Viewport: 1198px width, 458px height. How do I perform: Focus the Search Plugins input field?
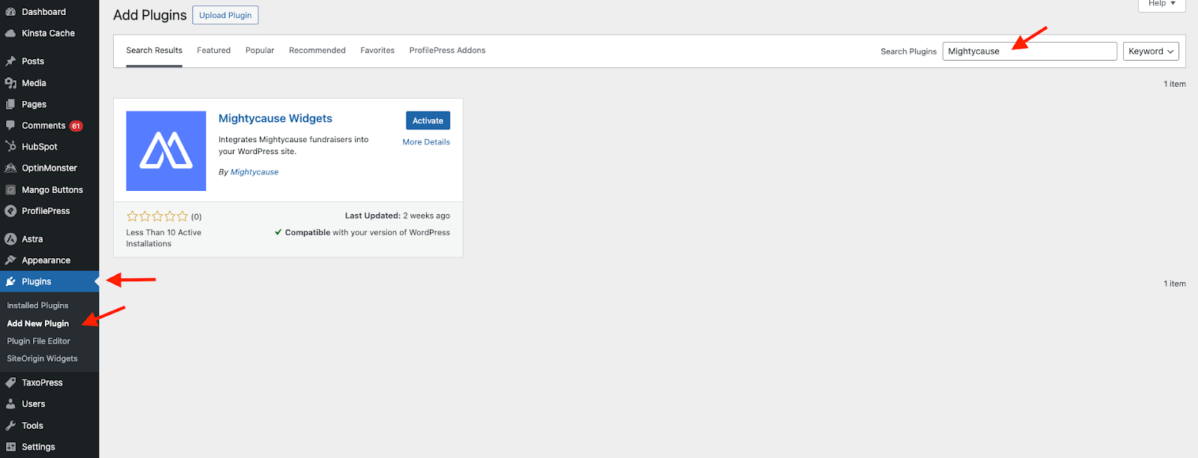pyautogui.click(x=1030, y=51)
